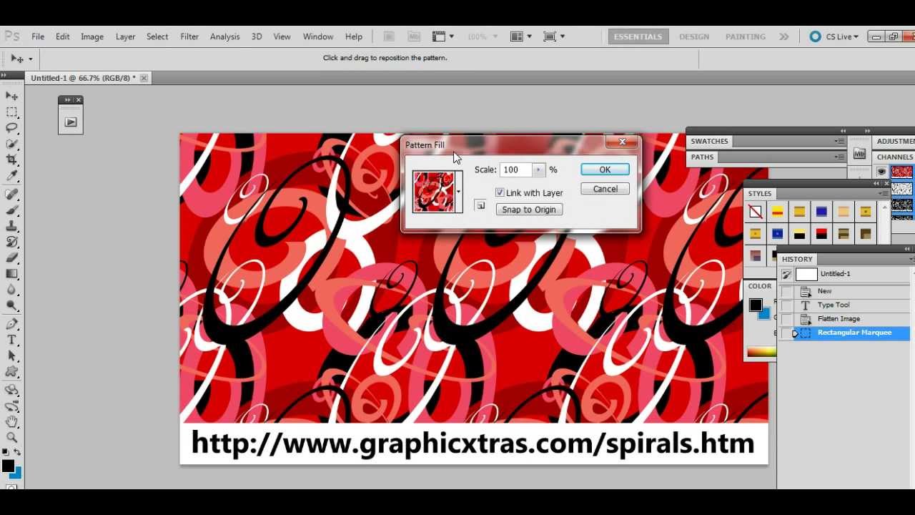
Task: Select the Custom Shape tool
Action: pos(11,371)
